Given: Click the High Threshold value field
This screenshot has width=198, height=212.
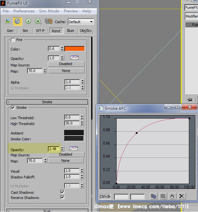Looking at the screenshot, I should tap(72, 123).
